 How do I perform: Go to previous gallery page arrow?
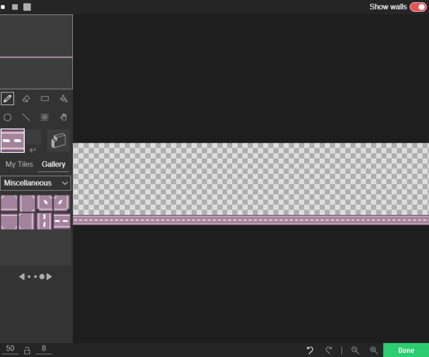click(x=22, y=277)
